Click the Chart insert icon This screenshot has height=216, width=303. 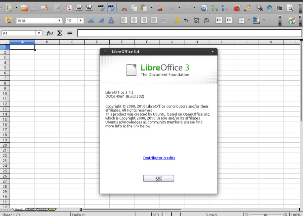point(237,8)
